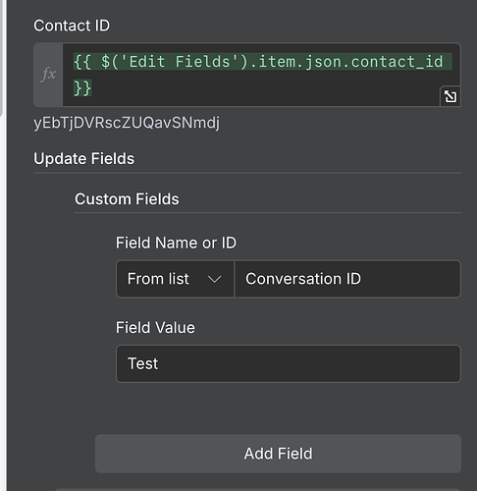Select the Conversation ID field selector

click(347, 279)
